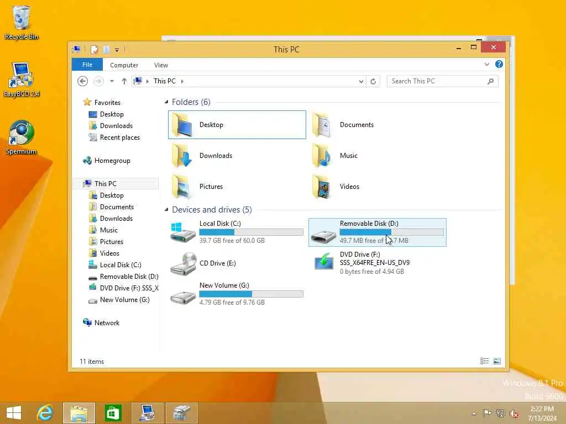Open Help with the question mark icon

[499, 64]
